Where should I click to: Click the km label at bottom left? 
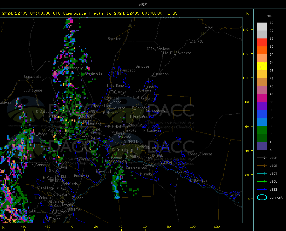4,228
